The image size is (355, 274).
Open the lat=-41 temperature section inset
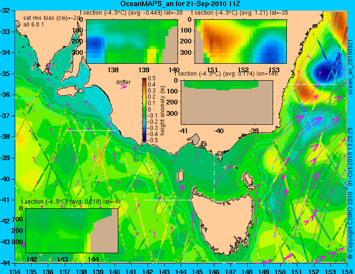click(72, 231)
